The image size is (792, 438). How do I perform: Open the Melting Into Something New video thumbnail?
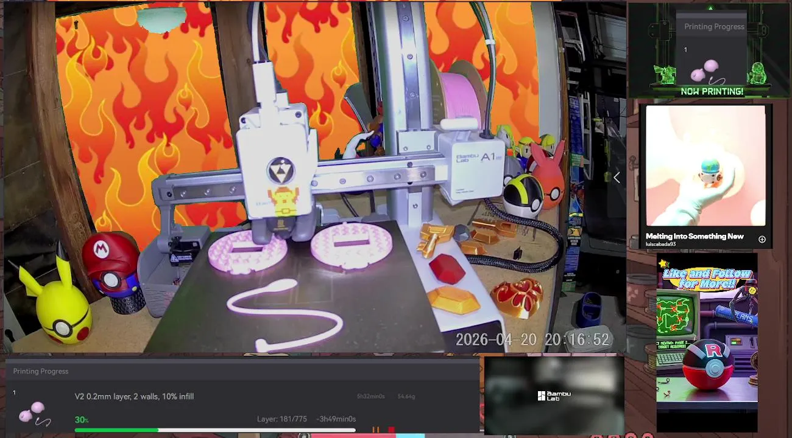click(705, 165)
